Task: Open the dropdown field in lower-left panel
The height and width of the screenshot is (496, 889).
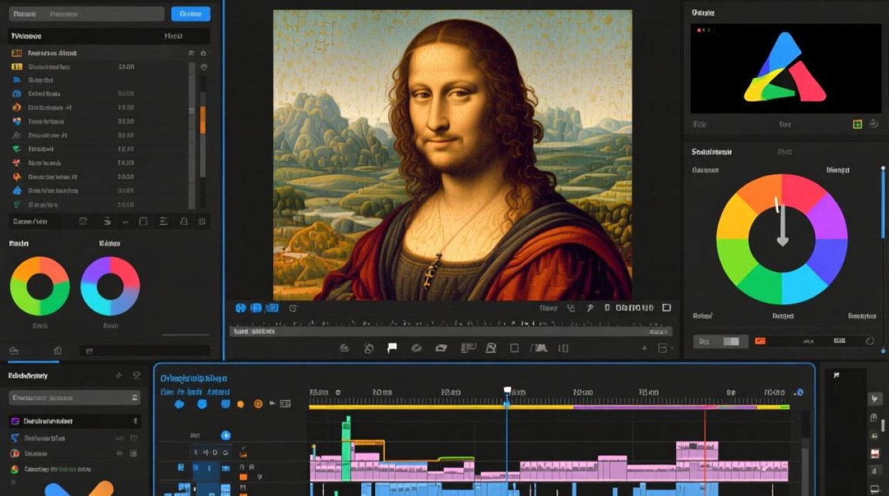Action: pyautogui.click(x=74, y=397)
